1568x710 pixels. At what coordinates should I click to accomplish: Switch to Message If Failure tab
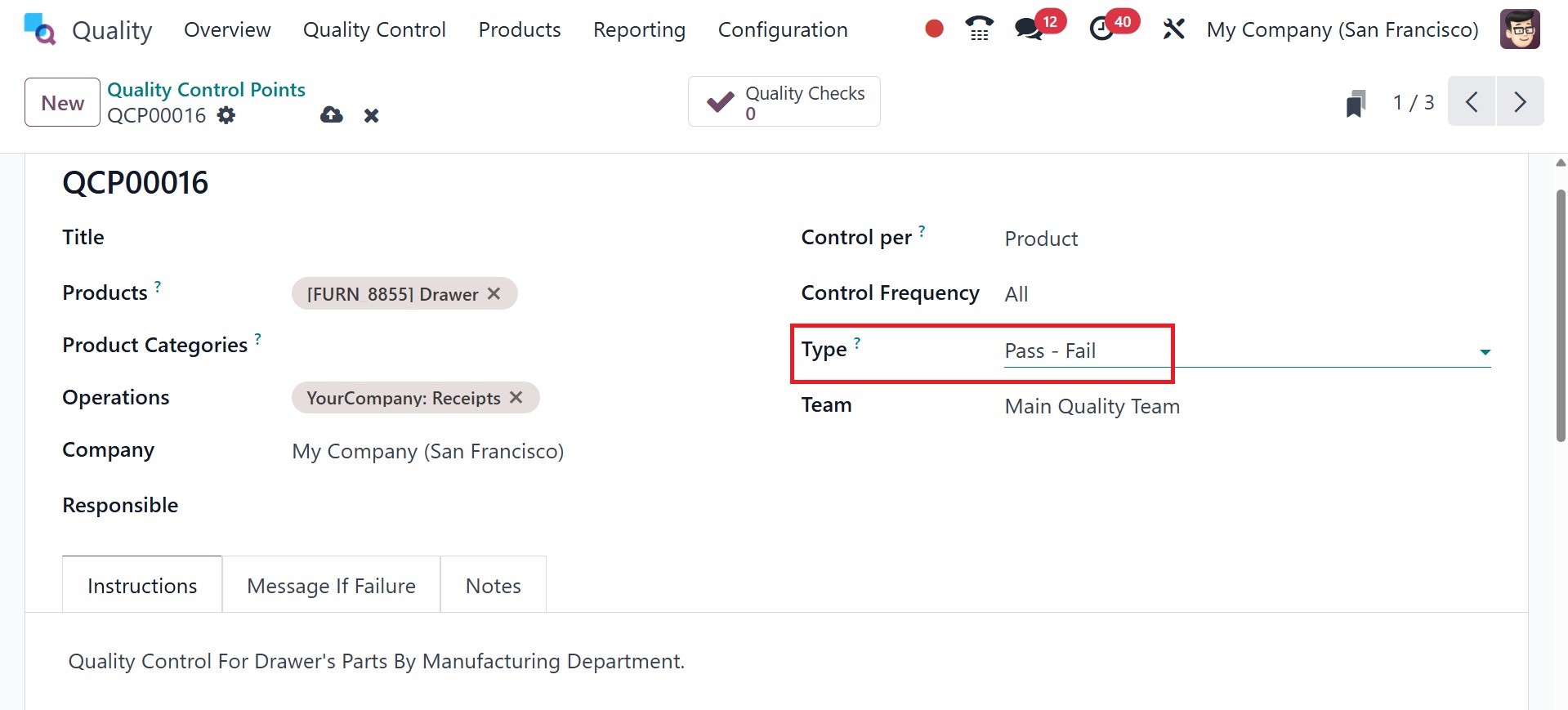[331, 586]
